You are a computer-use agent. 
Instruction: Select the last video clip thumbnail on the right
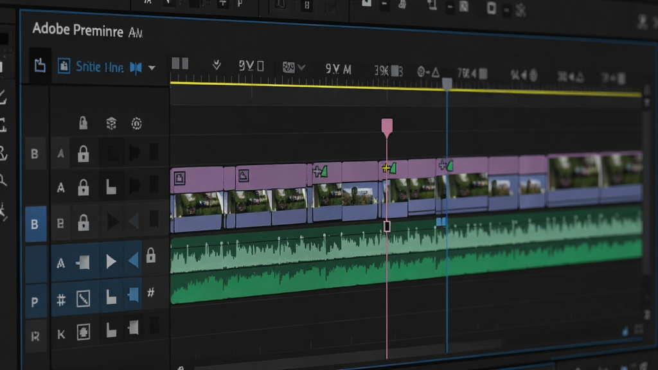(x=622, y=170)
